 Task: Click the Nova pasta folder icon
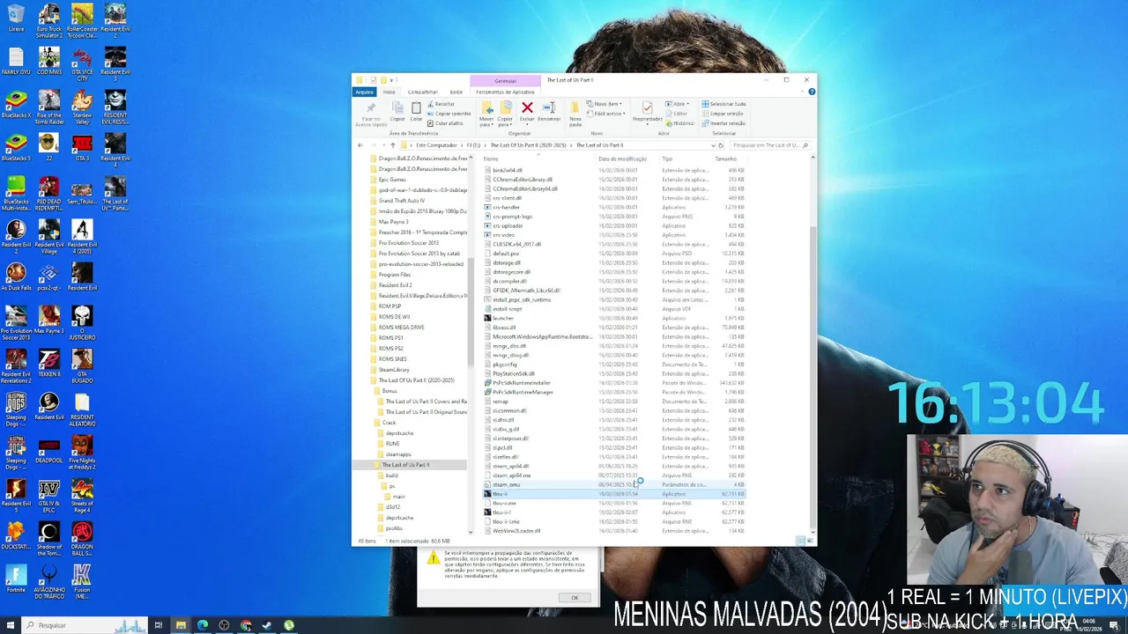click(575, 108)
